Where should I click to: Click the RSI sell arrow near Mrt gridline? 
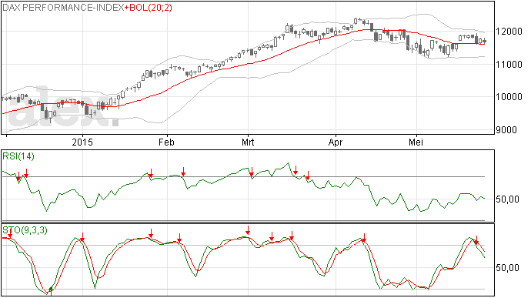(x=252, y=172)
